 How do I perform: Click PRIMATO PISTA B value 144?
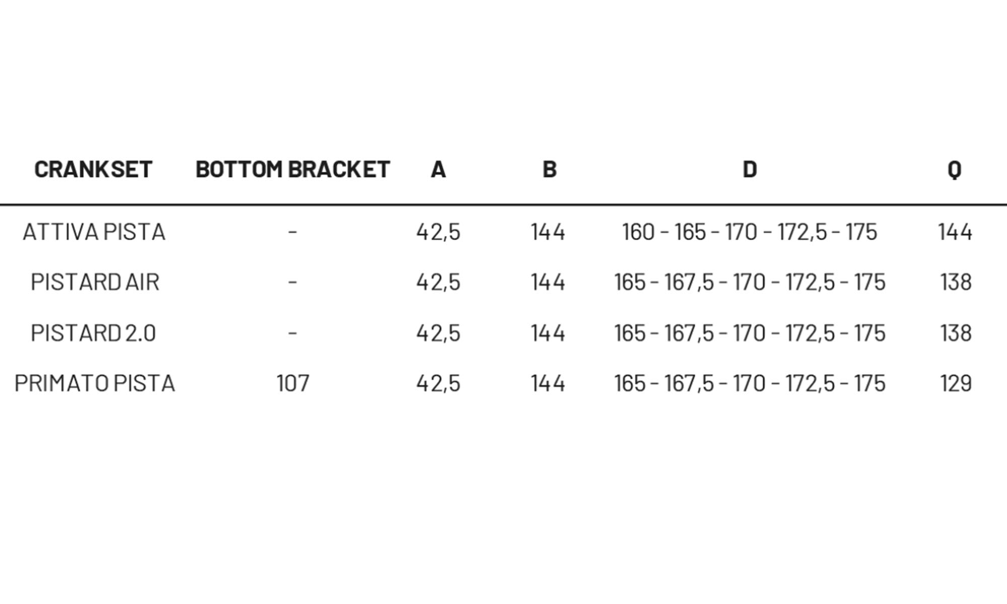pos(548,384)
